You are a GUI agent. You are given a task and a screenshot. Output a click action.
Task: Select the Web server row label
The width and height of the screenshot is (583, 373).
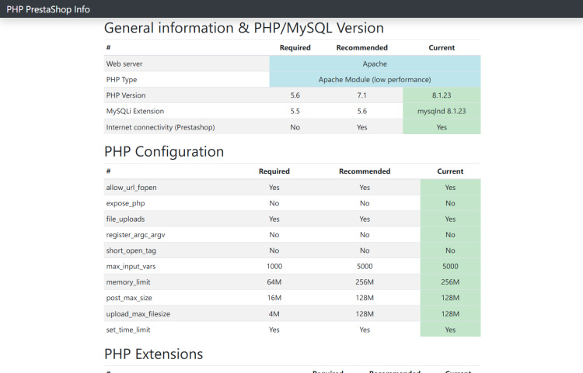point(124,64)
